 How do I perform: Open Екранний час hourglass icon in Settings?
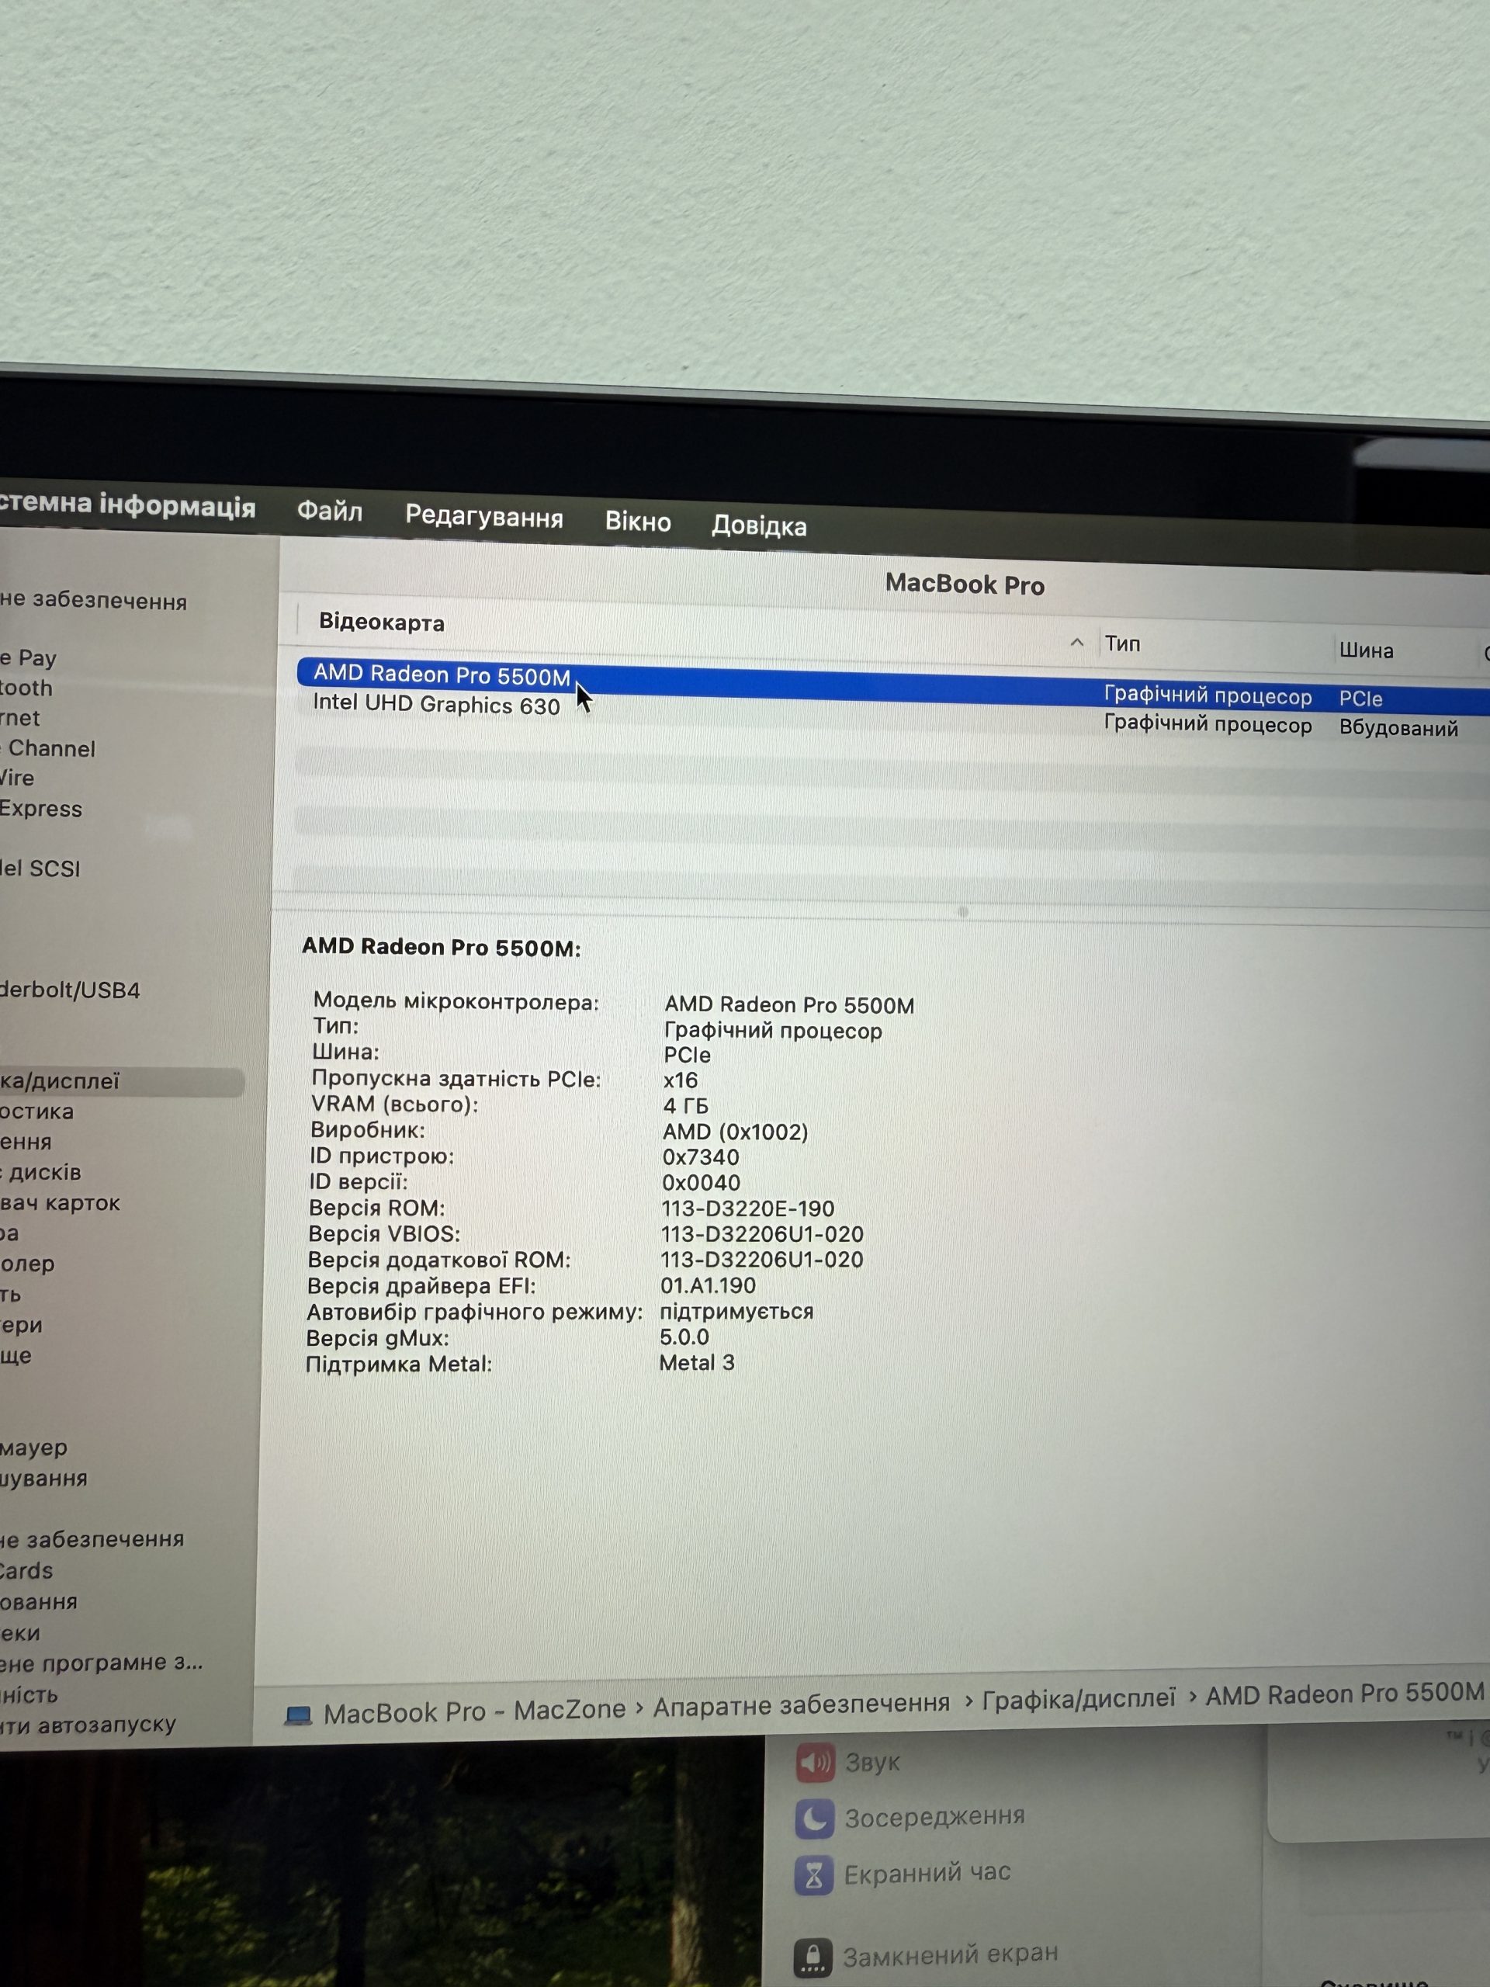[814, 1874]
